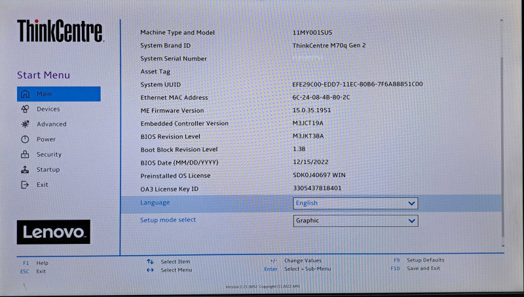Click F9 Setup Defaults

coord(419,260)
